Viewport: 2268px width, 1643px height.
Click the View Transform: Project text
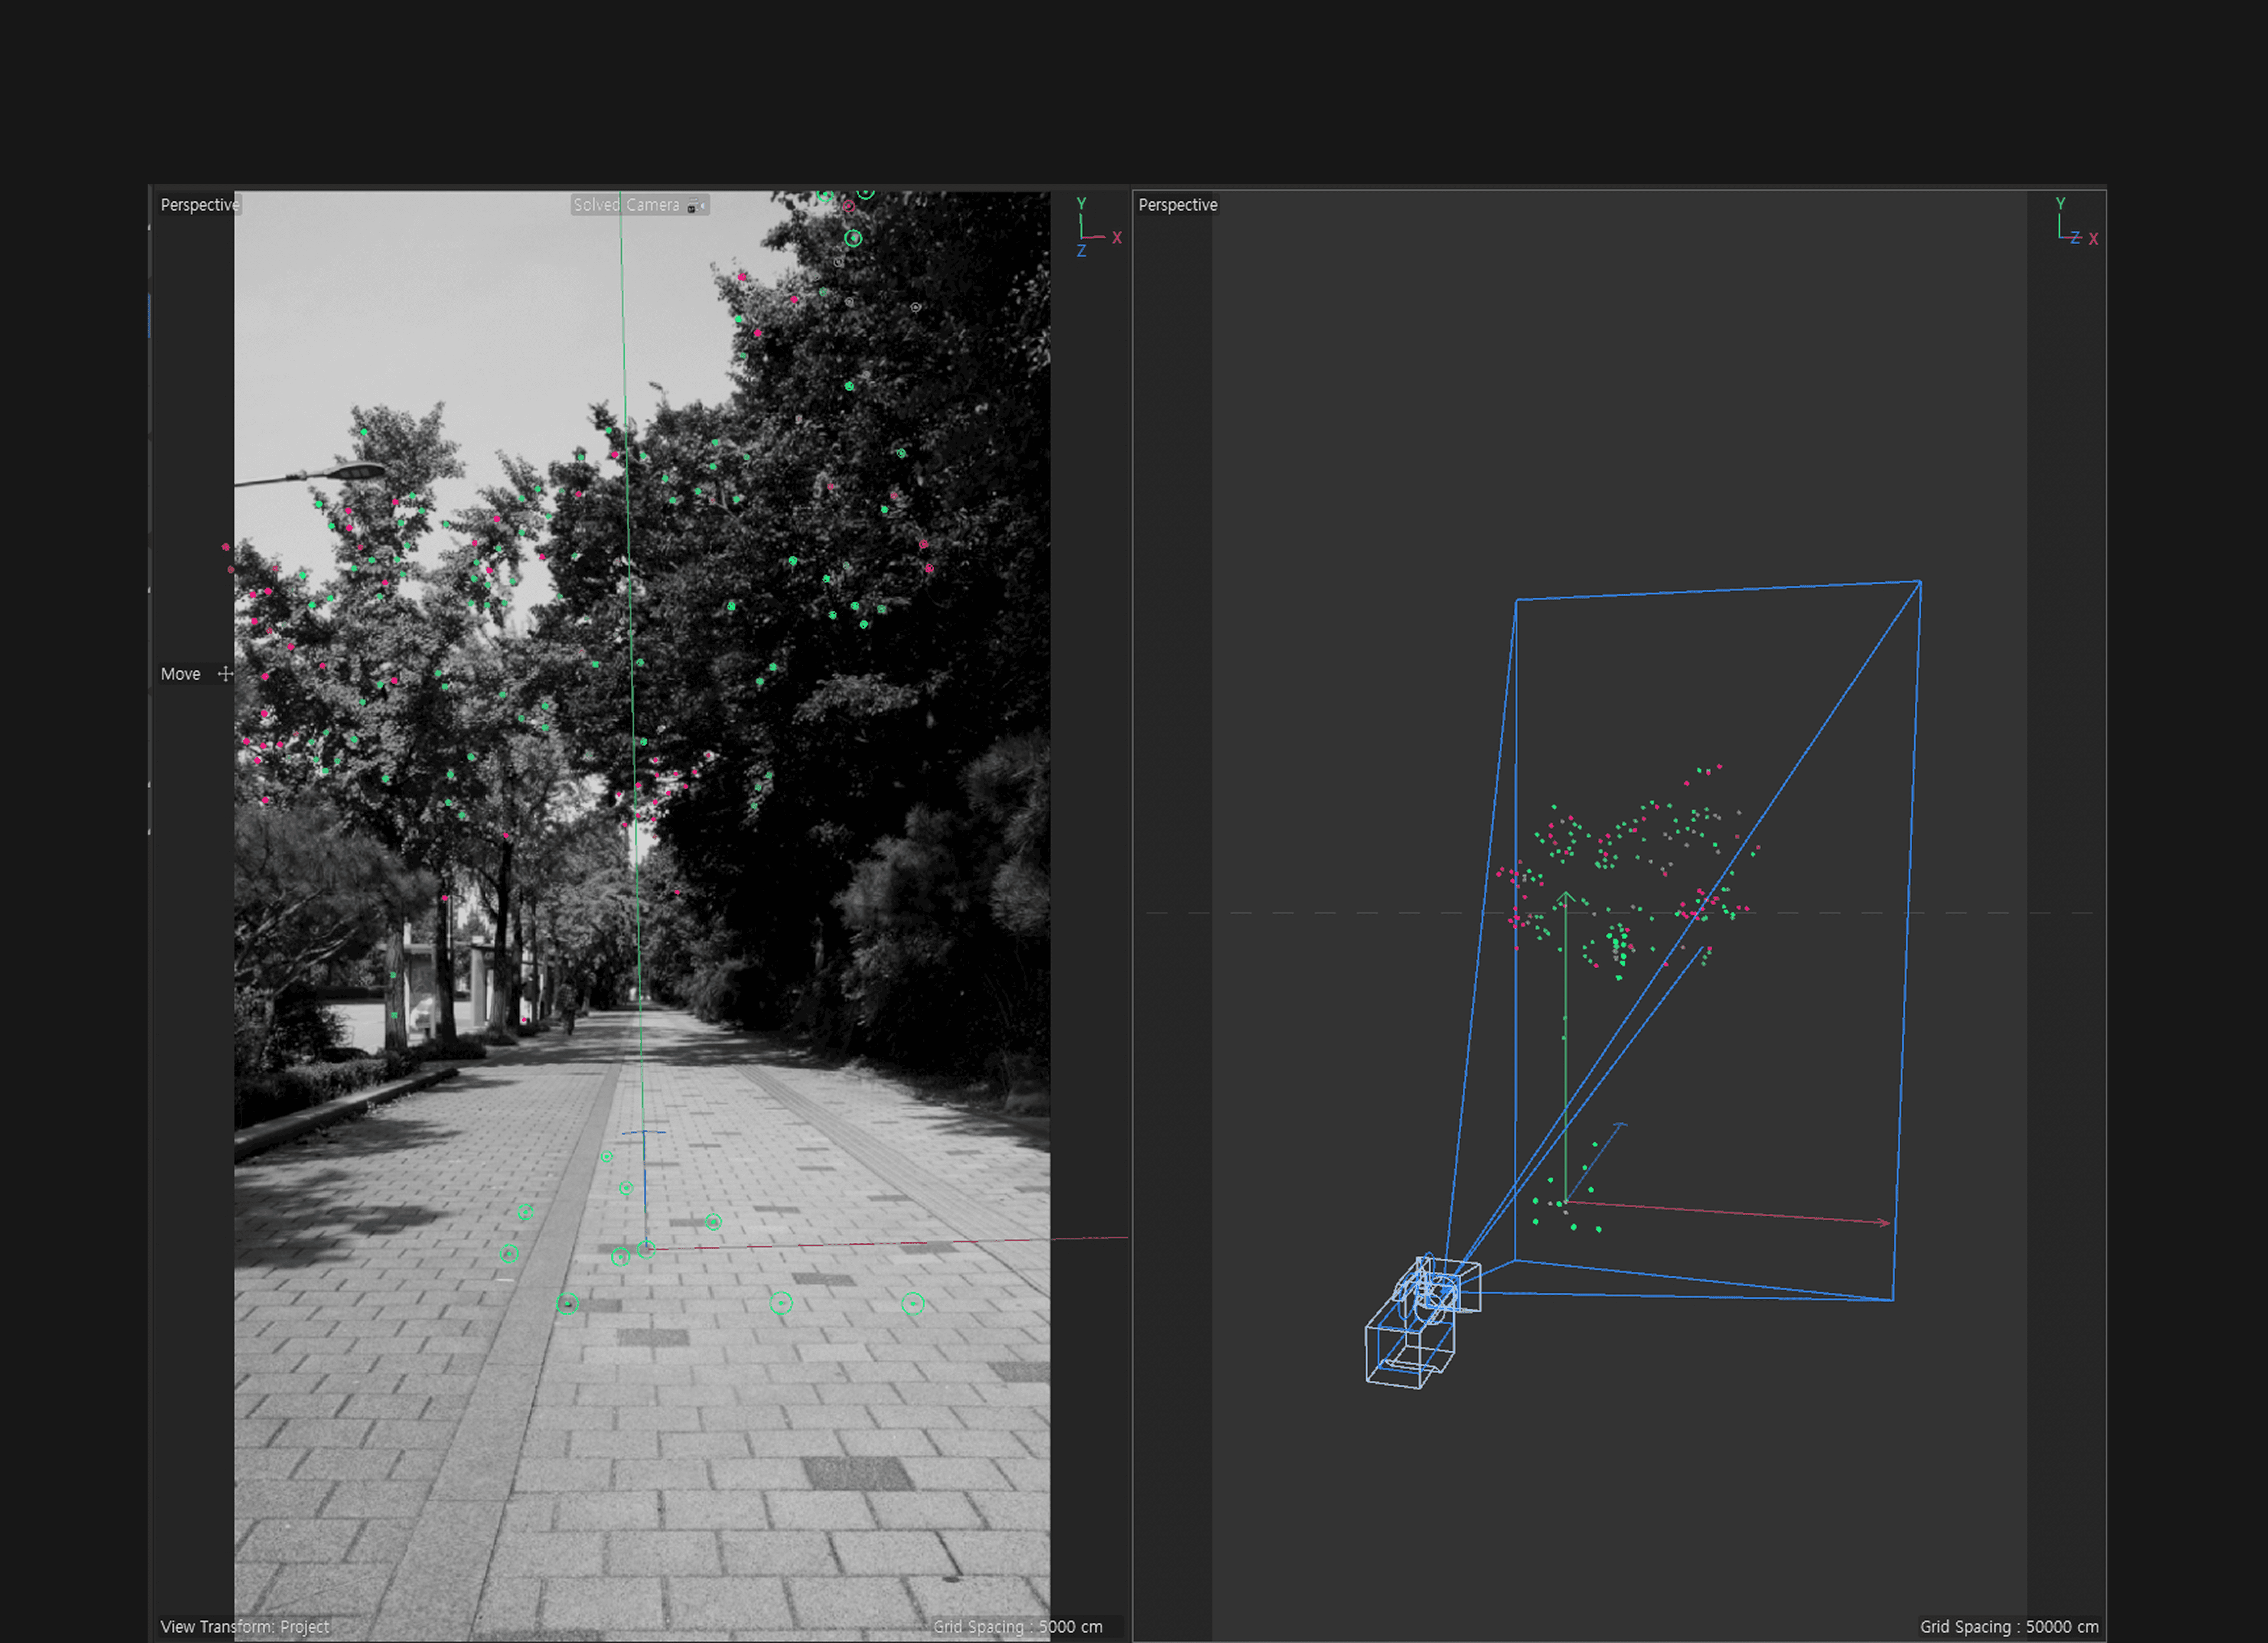pos(244,1627)
